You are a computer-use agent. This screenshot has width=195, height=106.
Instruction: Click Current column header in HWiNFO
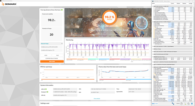click(172, 3)
